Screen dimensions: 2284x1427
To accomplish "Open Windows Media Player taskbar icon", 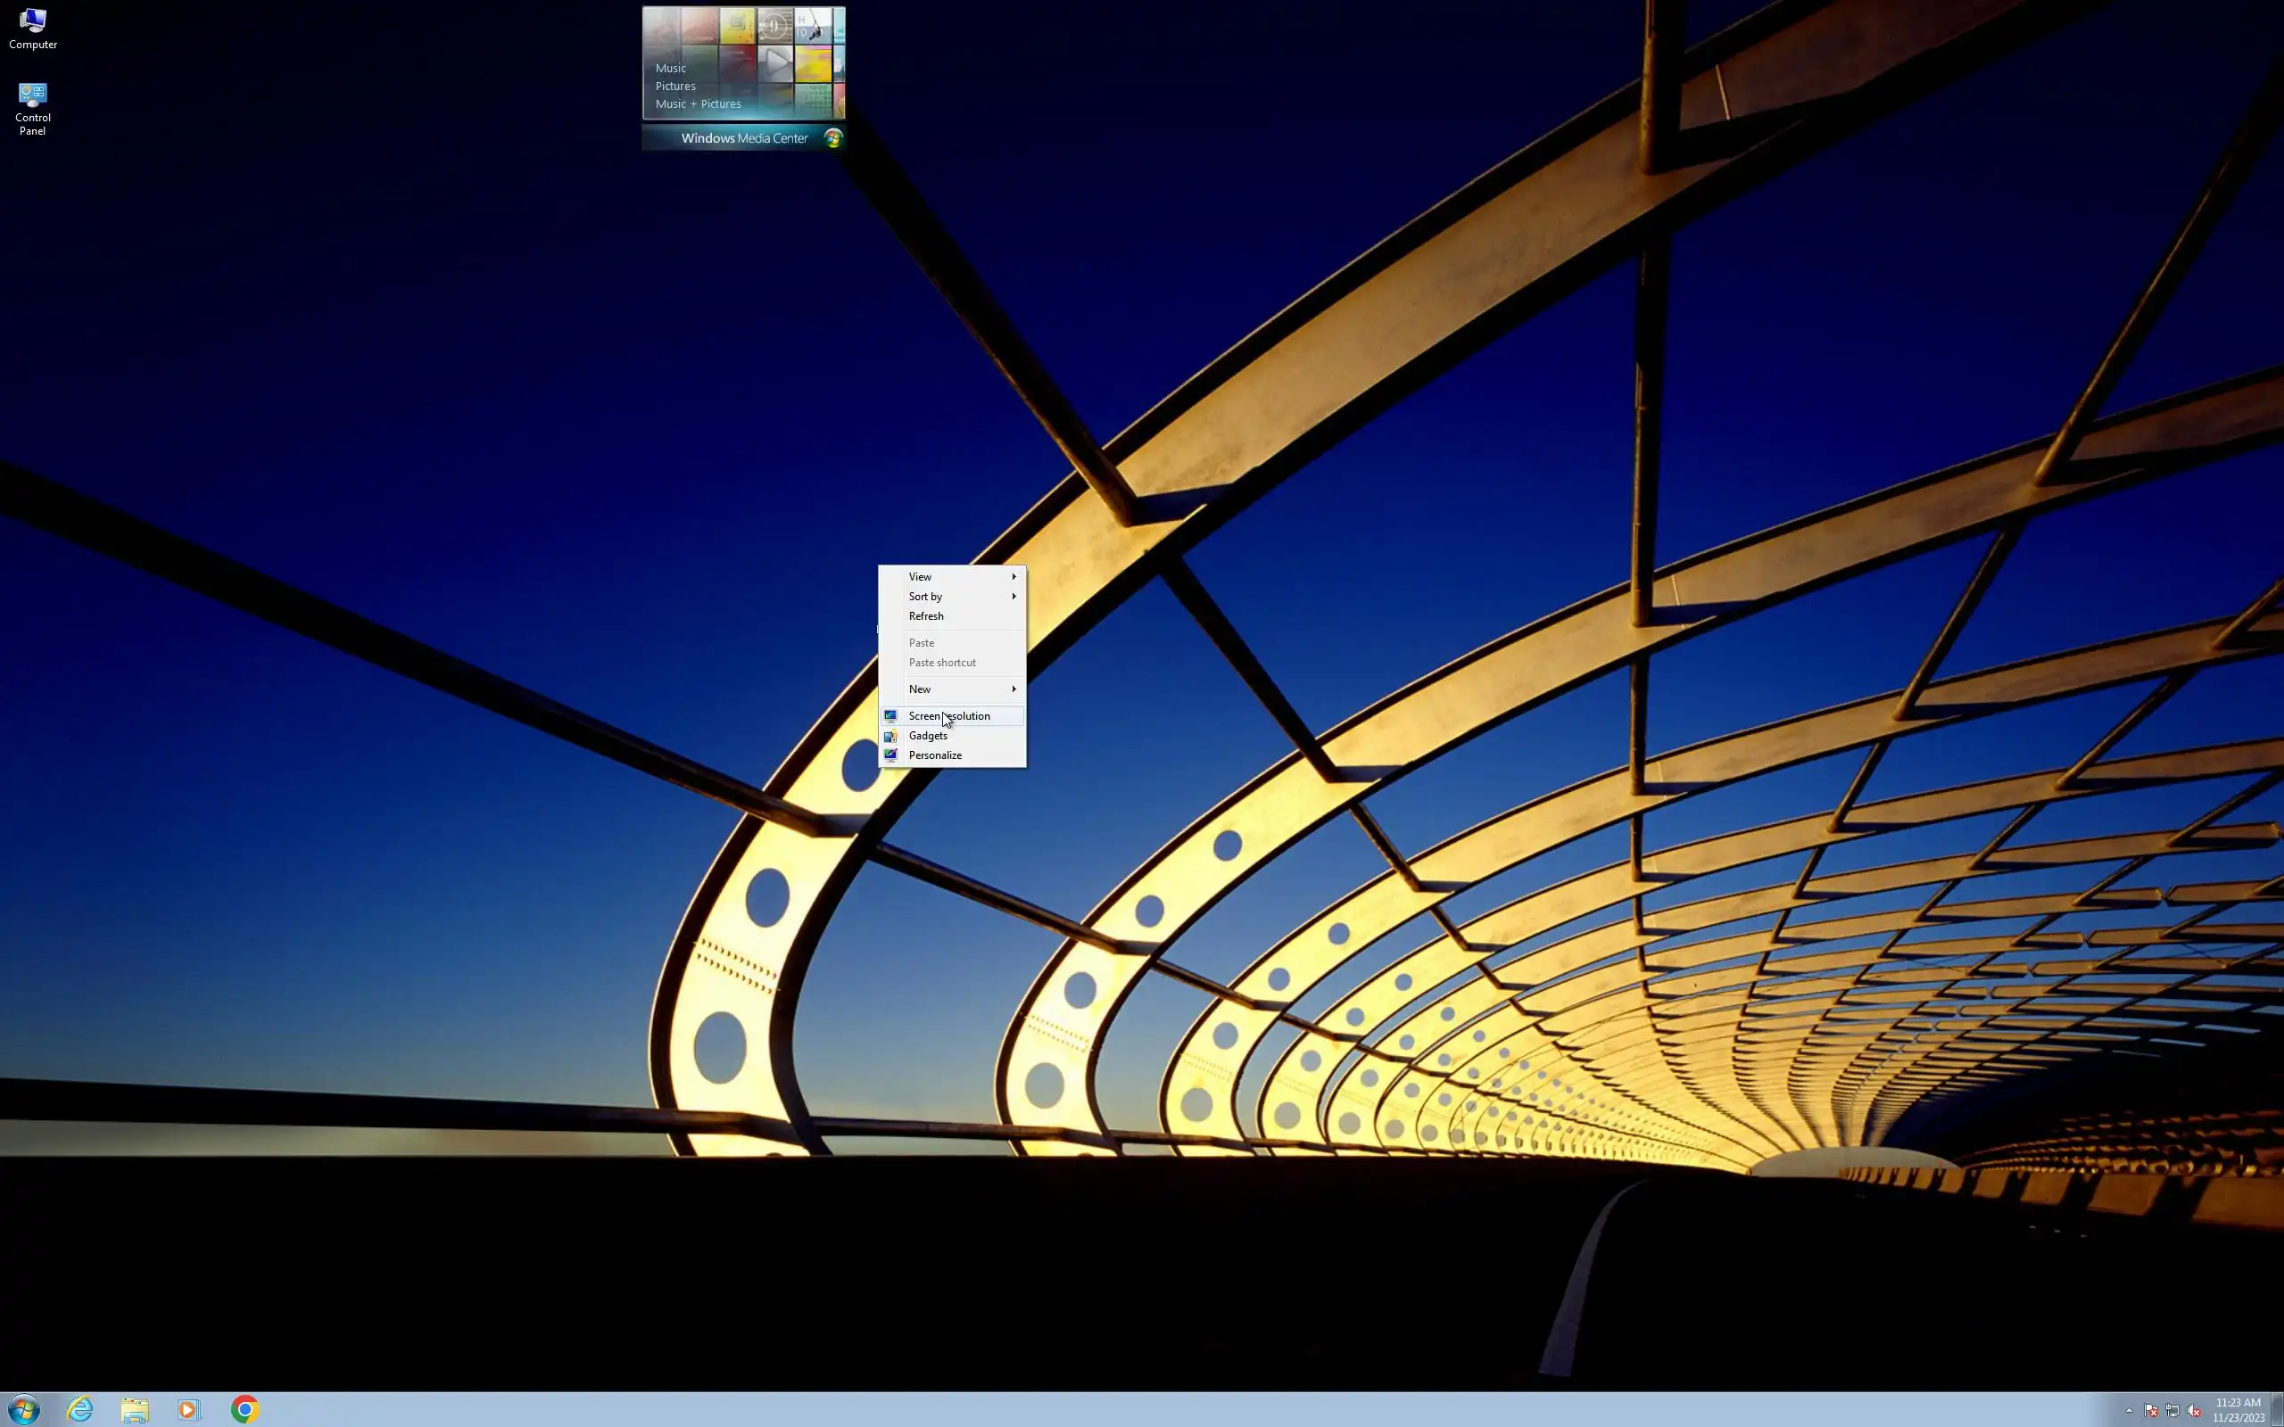I will (189, 1409).
